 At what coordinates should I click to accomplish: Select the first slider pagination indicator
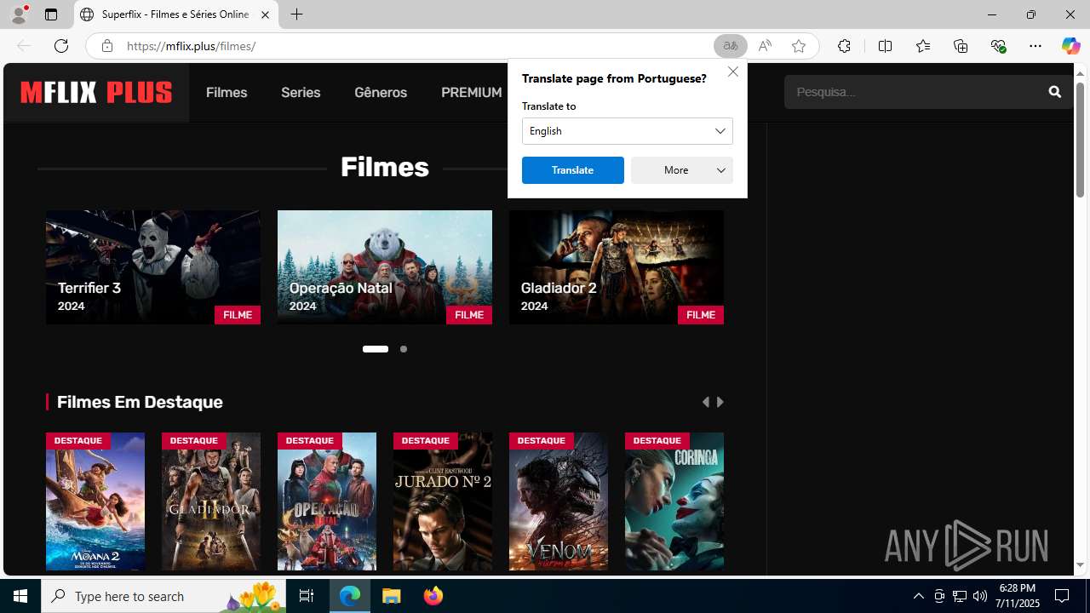(x=376, y=349)
